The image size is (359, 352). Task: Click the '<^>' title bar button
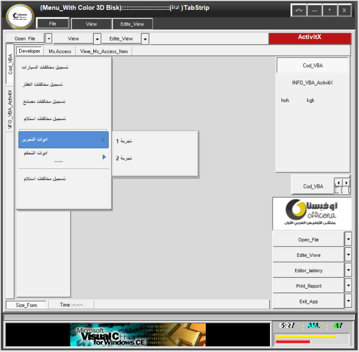299,10
